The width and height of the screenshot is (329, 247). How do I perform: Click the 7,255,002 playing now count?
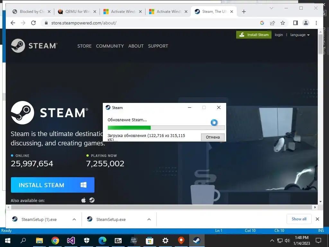click(x=105, y=164)
